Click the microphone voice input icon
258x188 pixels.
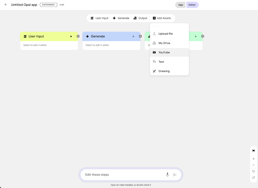[168, 175]
